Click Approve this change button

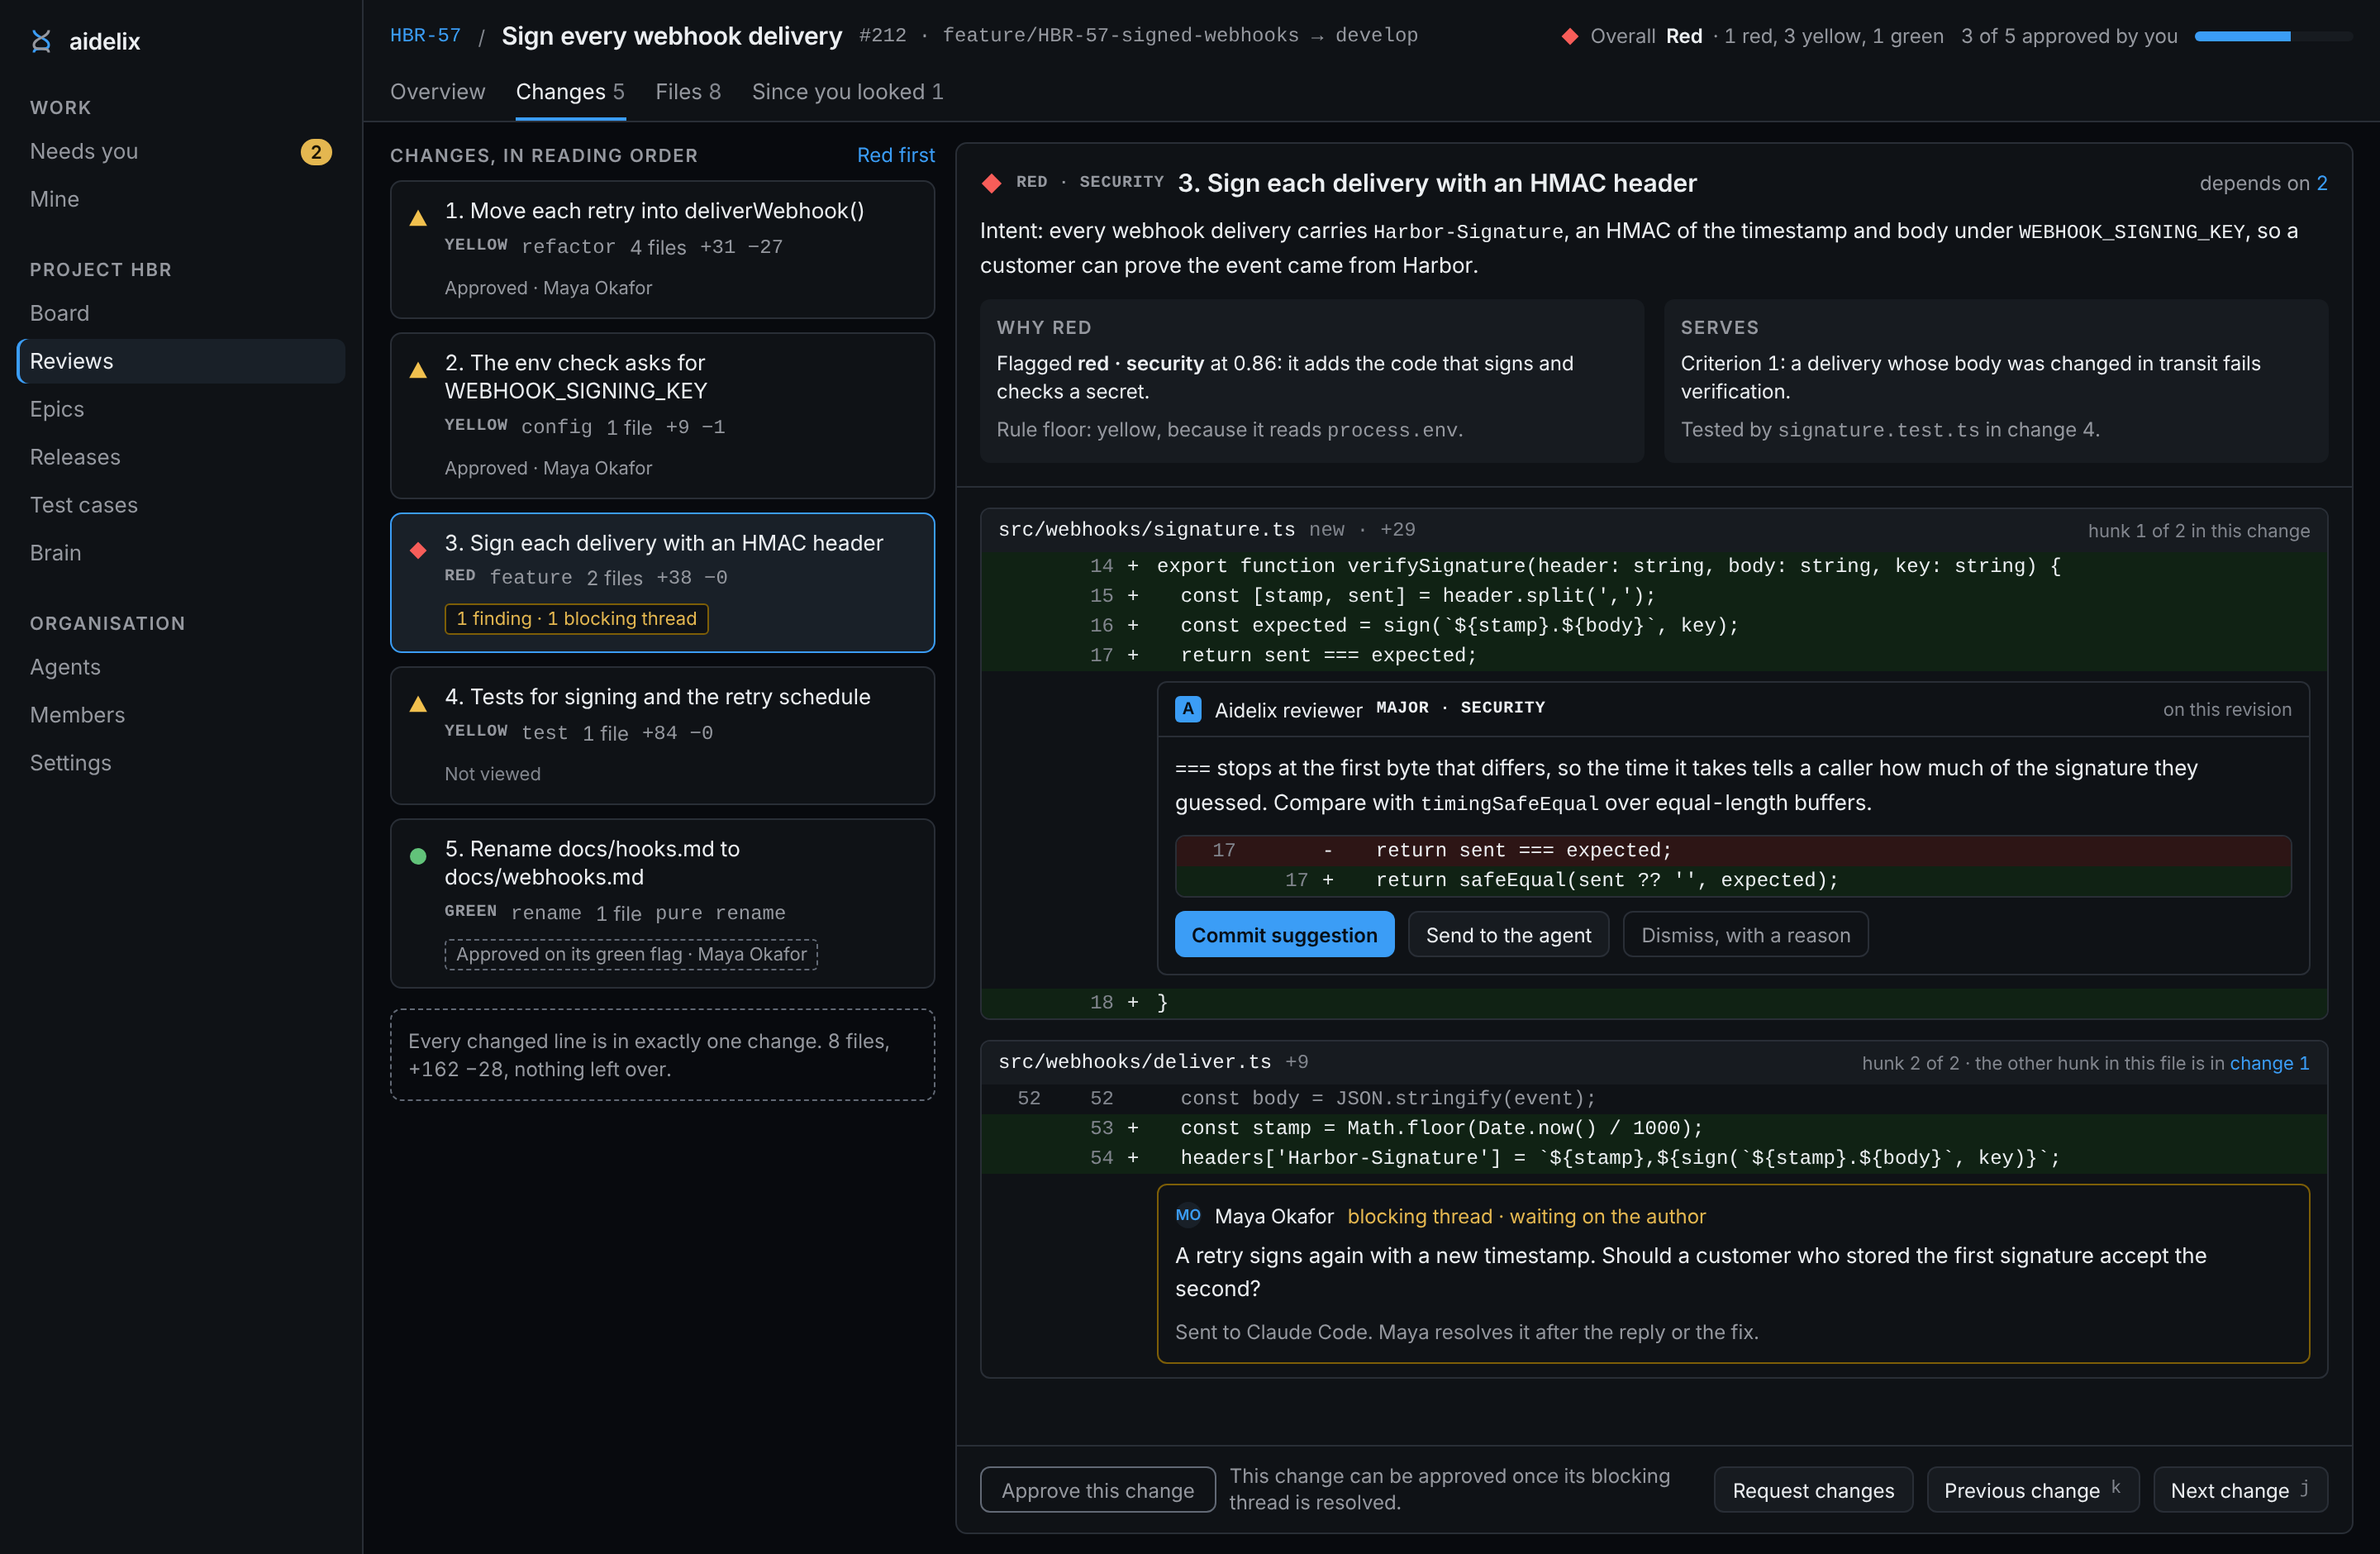pyautogui.click(x=1097, y=1489)
